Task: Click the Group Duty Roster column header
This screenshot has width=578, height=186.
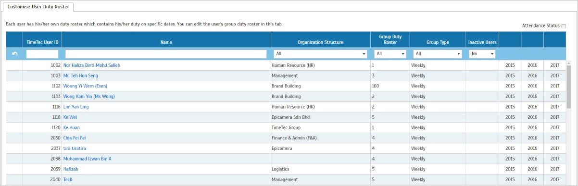Action: (x=390, y=39)
